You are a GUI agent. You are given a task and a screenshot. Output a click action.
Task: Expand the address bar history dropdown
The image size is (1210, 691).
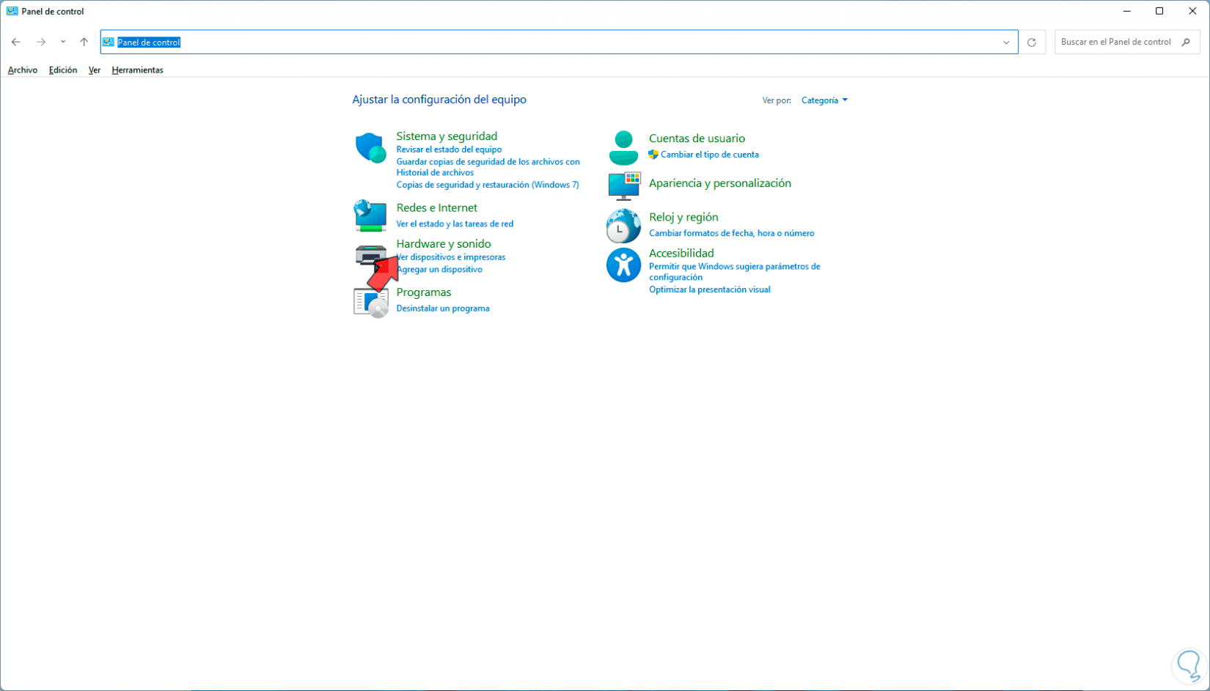pos(1006,42)
